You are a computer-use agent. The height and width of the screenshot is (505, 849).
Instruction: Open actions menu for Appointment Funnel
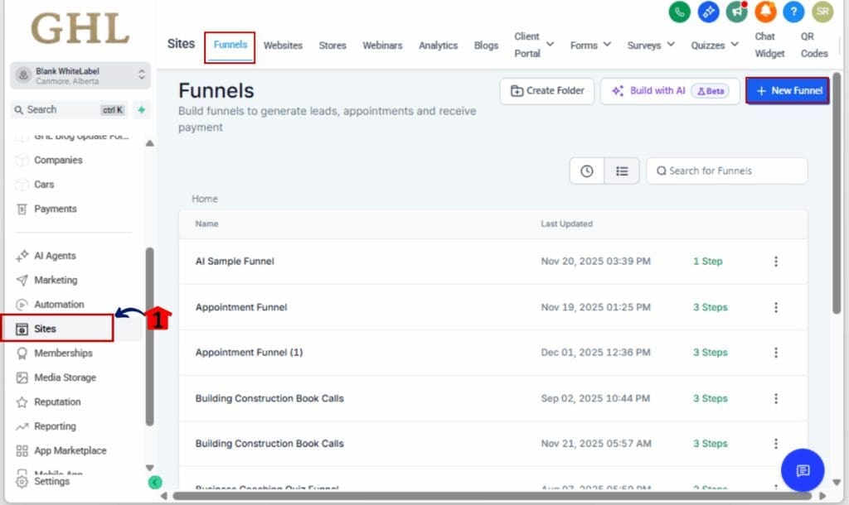pyautogui.click(x=776, y=307)
